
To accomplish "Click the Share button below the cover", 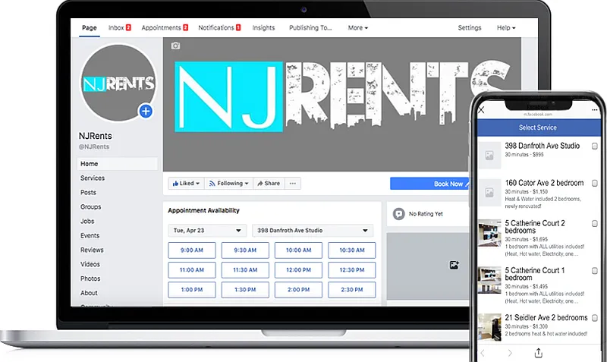I will point(268,184).
